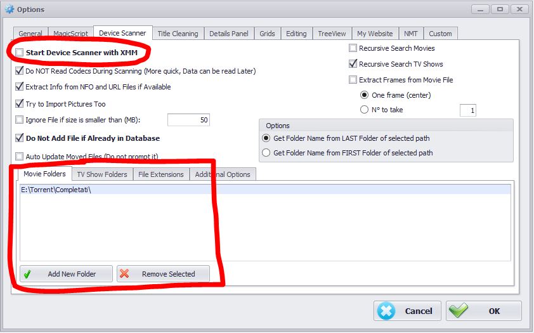Click the minimum file size MB field
Image resolution: width=534 pixels, height=333 pixels.
(x=188, y=120)
